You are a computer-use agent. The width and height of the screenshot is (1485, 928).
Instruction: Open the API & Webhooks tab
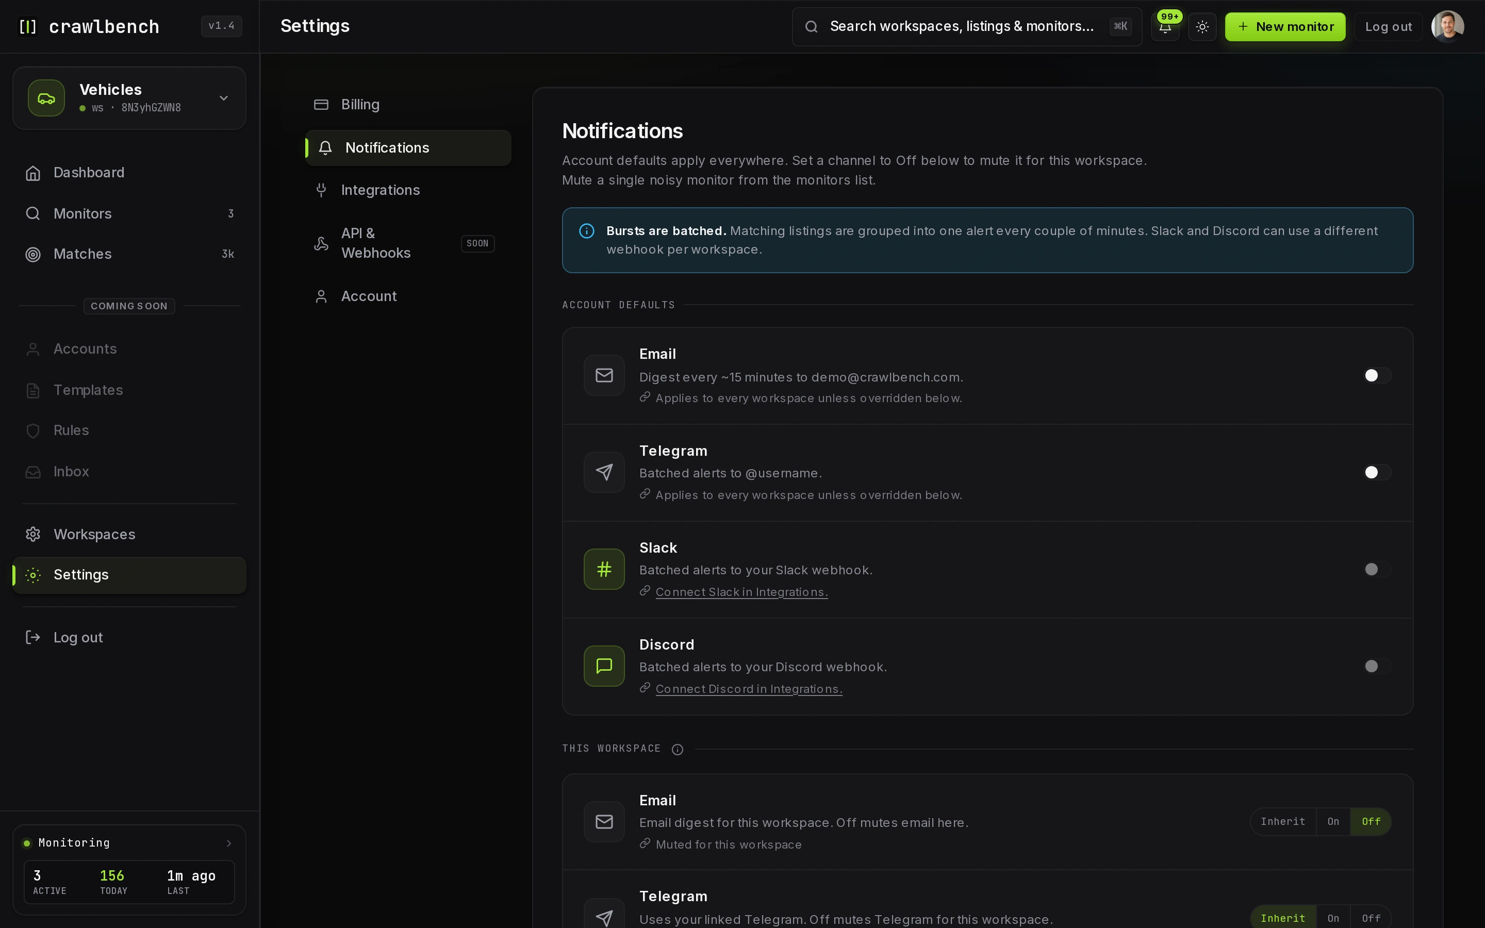click(408, 244)
